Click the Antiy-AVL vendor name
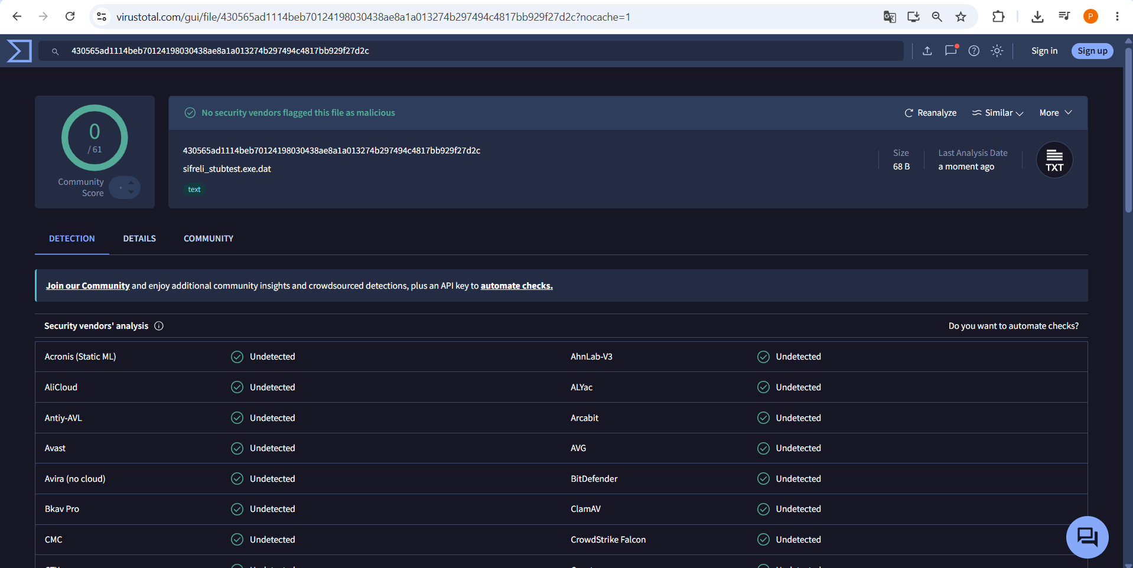Viewport: 1133px width, 568px height. pyautogui.click(x=63, y=418)
